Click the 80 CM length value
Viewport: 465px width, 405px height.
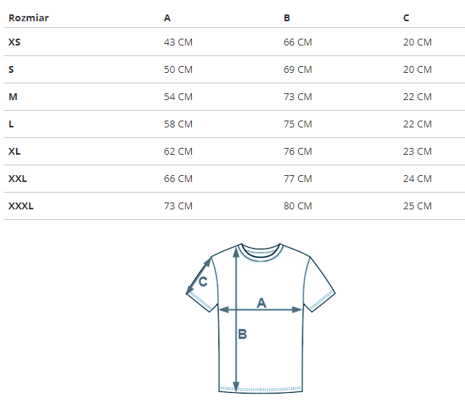298,206
